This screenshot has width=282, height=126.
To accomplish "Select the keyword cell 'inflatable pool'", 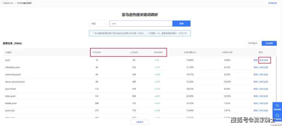I will (x=13, y=67).
